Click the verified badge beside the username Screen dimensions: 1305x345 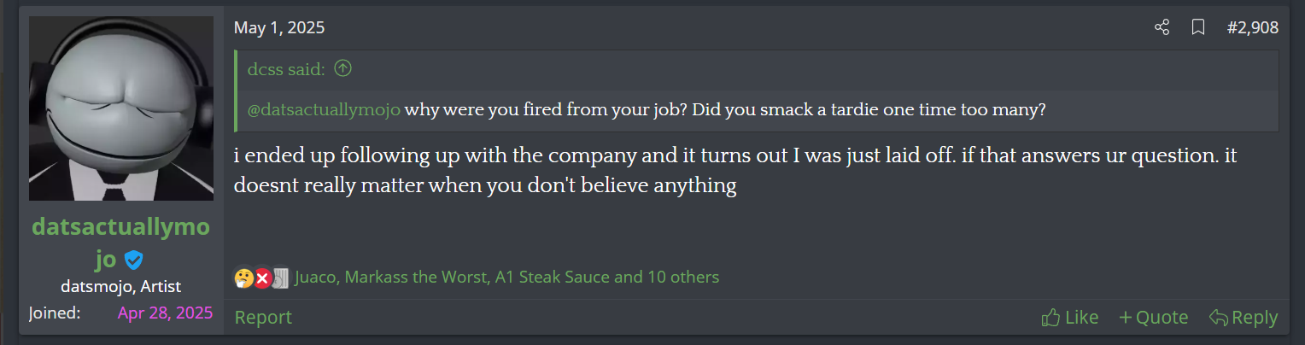[x=133, y=260]
